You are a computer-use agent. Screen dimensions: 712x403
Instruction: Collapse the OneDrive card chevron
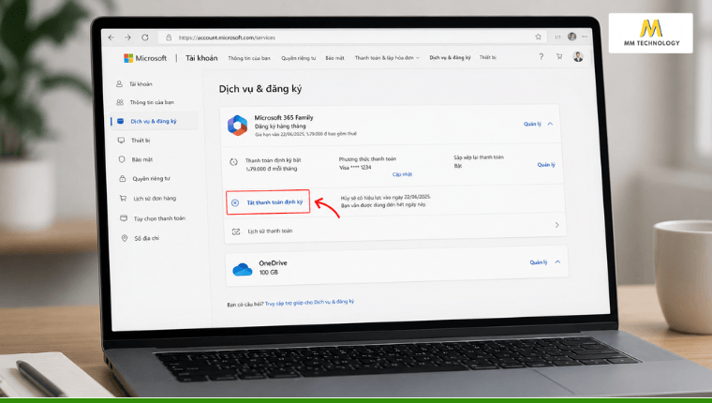click(557, 261)
